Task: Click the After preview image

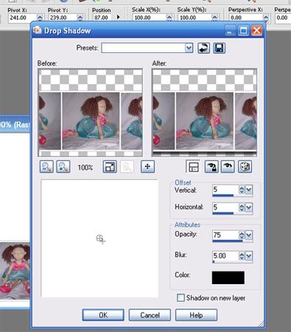Action: coord(204,113)
